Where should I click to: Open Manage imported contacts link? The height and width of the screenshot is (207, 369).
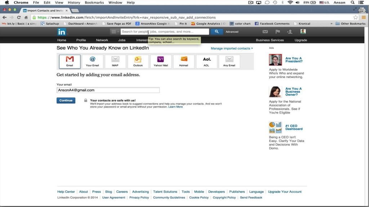click(x=232, y=49)
